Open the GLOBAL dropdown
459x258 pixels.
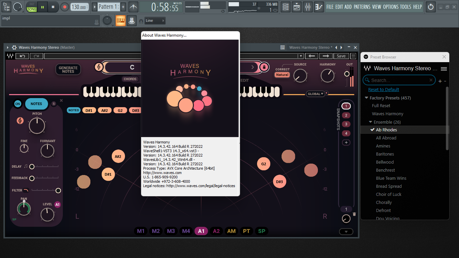(315, 94)
